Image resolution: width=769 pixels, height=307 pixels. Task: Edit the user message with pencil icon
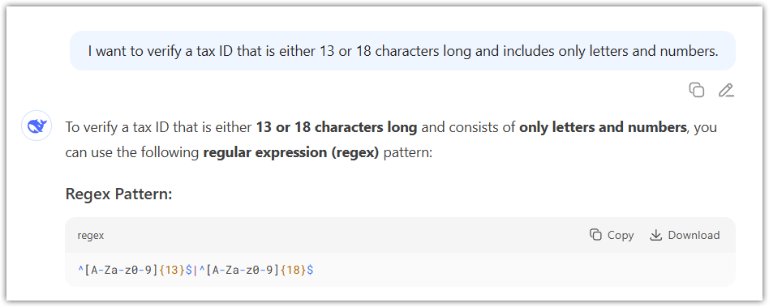726,90
